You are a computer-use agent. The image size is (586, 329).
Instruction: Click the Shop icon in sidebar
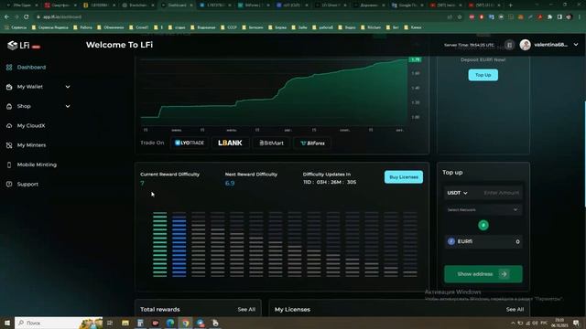9,106
